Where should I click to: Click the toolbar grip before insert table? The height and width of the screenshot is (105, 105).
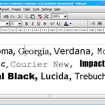[89, 23]
